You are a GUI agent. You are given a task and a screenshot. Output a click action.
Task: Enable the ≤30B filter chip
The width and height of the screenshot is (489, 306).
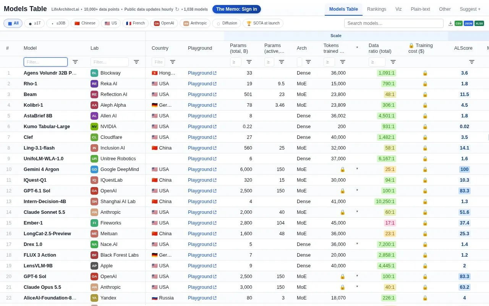pyautogui.click(x=58, y=23)
